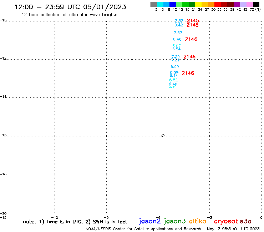Image resolution: width=264 pixels, height=232 pixels.
Task: Click the '-18' latitude axis label
Action: click(3, 174)
